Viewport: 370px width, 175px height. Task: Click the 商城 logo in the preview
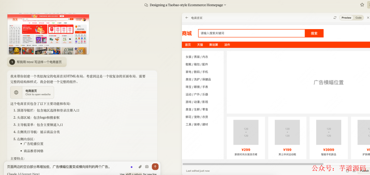(187, 33)
